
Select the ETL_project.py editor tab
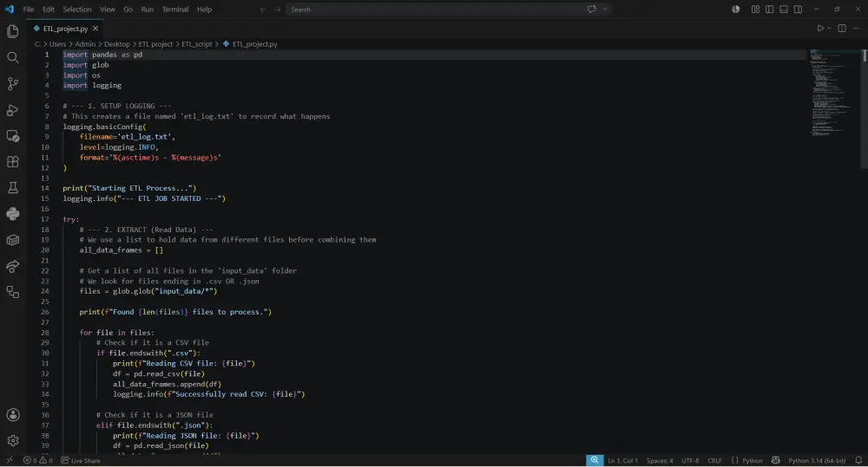point(65,29)
